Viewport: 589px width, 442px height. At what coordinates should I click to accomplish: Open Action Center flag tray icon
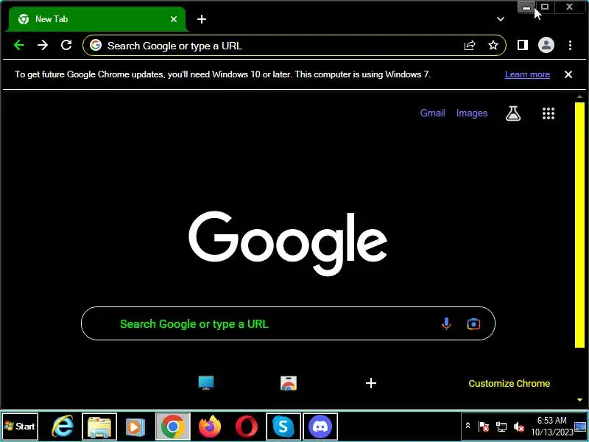coord(484,427)
